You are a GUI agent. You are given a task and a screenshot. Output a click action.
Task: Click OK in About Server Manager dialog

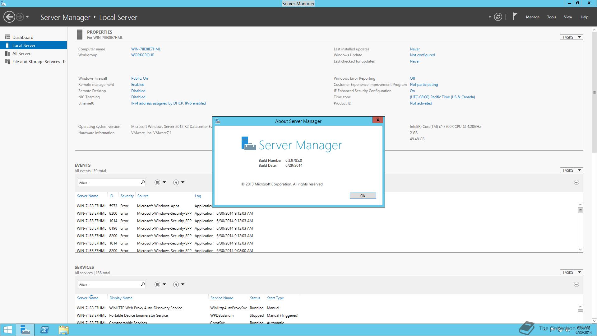[363, 196]
